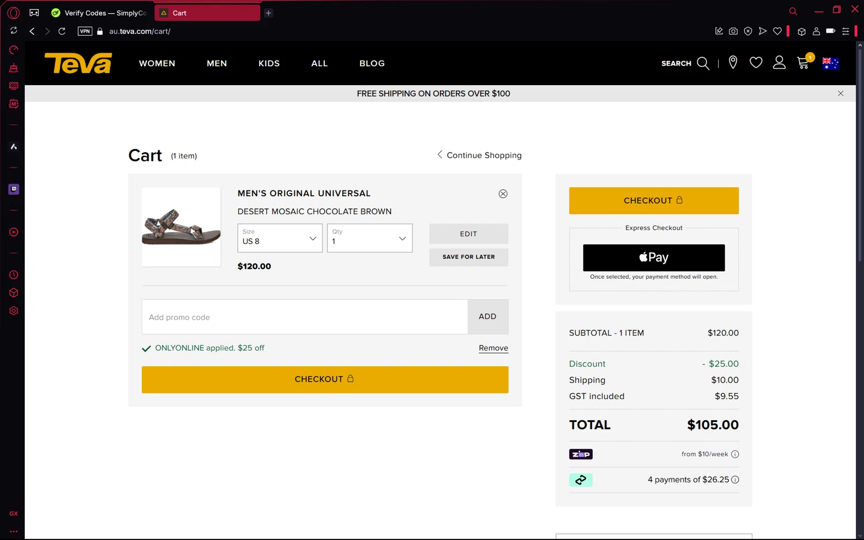Focus the Add promo code field

click(305, 317)
